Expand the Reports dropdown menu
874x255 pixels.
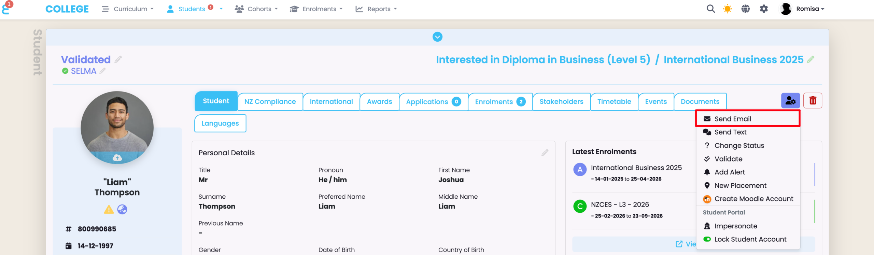[376, 9]
